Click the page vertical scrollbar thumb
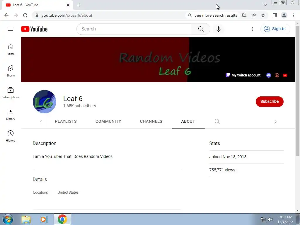Screen dimensions: 300x225 (x=297, y=91)
